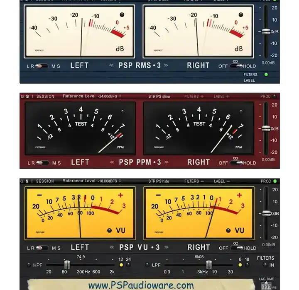Click the I button in VU header

point(32,181)
